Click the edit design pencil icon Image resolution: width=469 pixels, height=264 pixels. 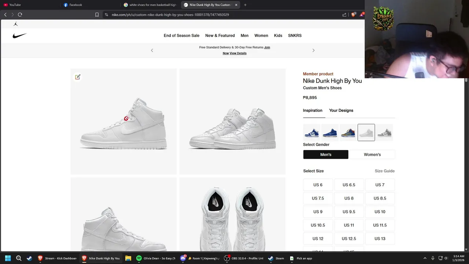pos(78,77)
